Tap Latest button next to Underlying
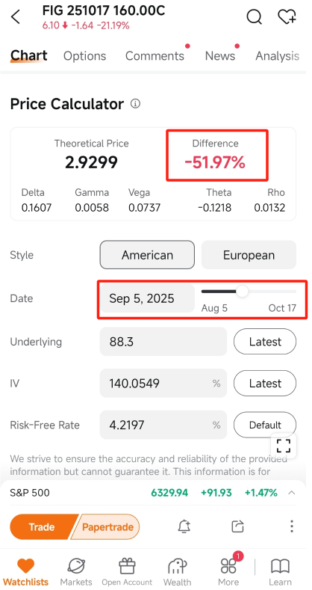Screen dimensions: 312x590 pyautogui.click(x=265, y=342)
